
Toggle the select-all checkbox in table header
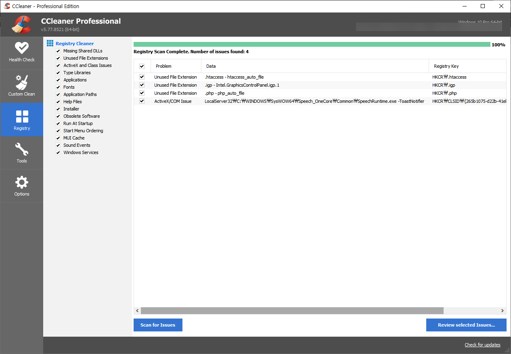142,66
